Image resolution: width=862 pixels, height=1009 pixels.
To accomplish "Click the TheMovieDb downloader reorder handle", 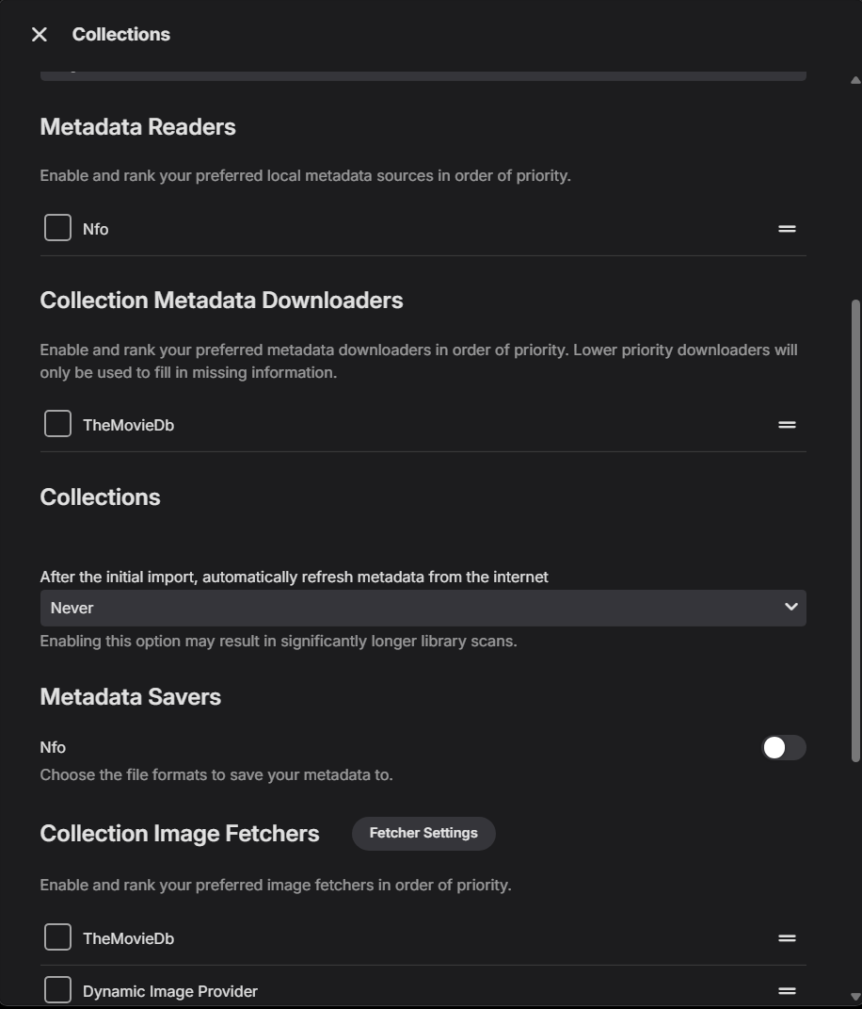I will (x=787, y=425).
